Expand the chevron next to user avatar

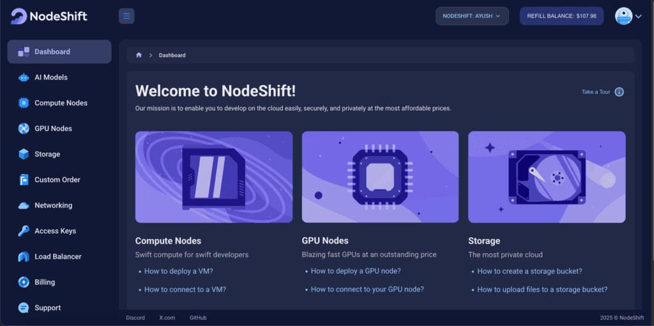coord(639,16)
